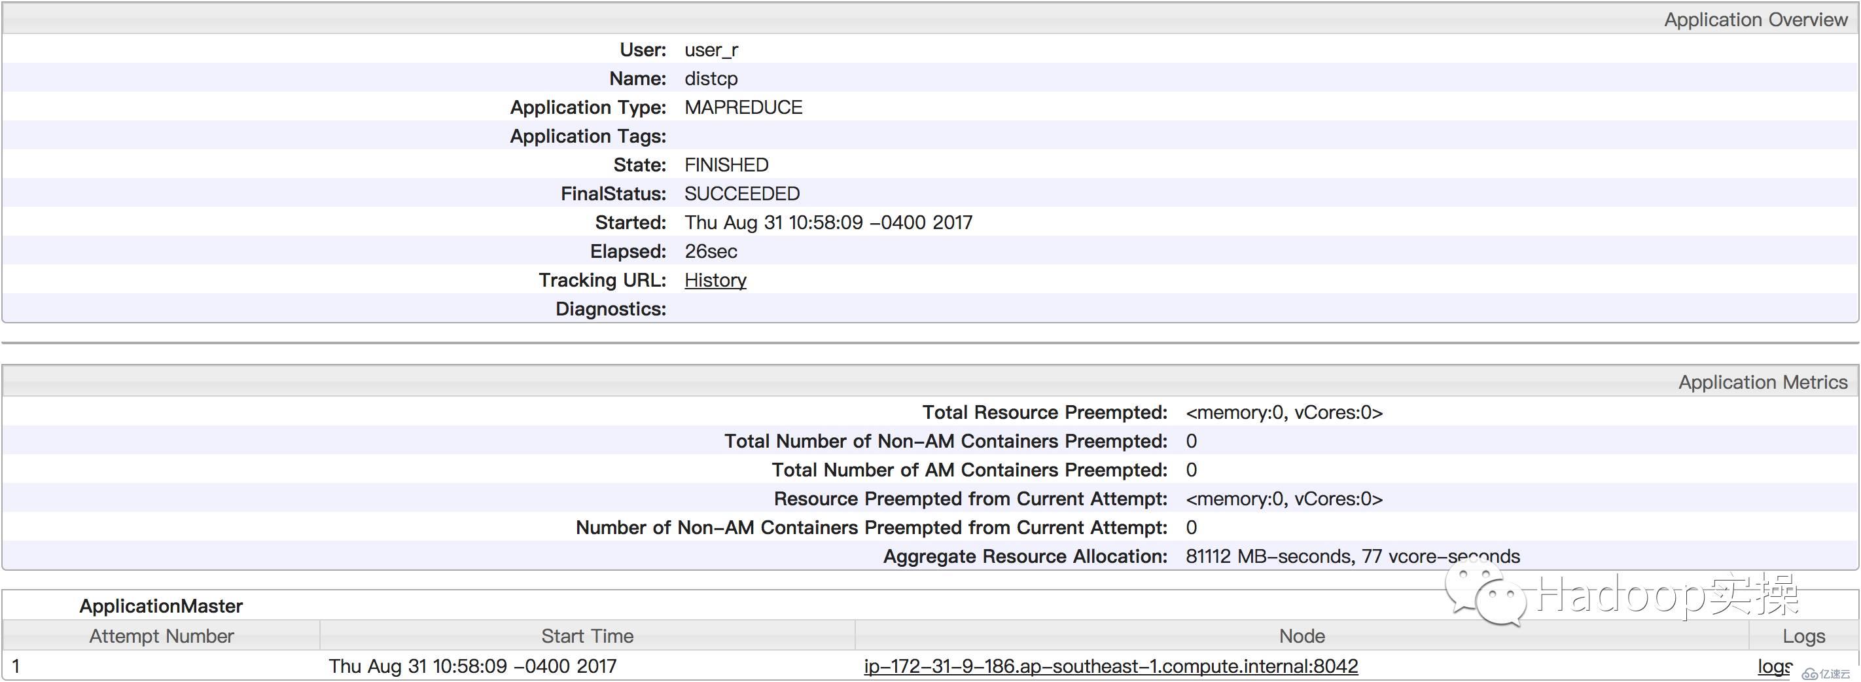
Task: Select the SUCCEEDED final status value
Action: [x=742, y=194]
